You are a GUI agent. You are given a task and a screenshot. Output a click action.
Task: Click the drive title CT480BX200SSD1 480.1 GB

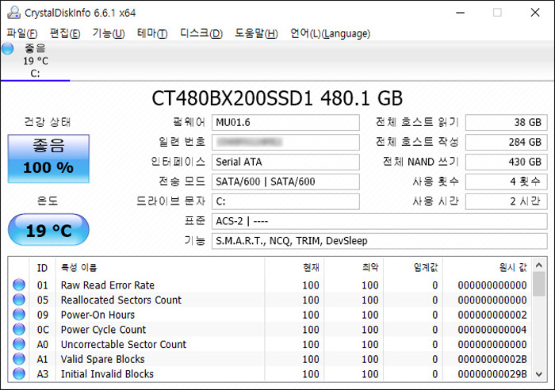(277, 98)
